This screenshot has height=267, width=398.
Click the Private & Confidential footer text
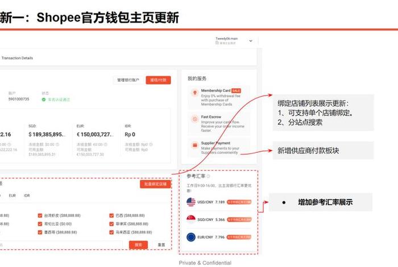click(x=205, y=263)
